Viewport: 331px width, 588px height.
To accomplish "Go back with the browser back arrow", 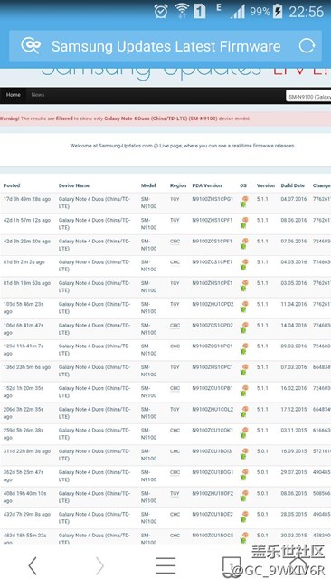I will point(33,565).
